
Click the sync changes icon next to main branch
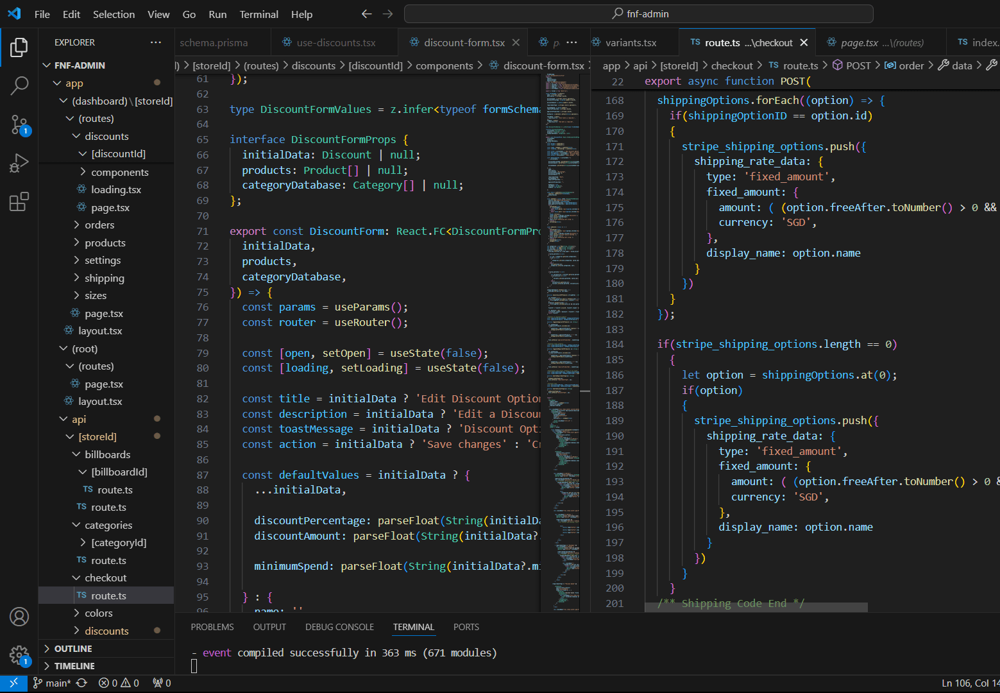click(82, 683)
